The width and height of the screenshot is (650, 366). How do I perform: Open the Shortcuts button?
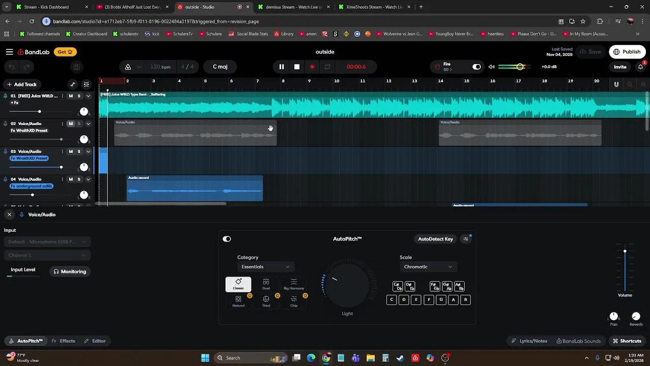627,341
